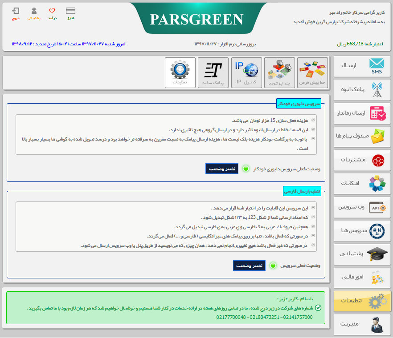Open the SMS ارسال (Send) panel
The width and height of the screenshot is (393, 338).
point(362,67)
